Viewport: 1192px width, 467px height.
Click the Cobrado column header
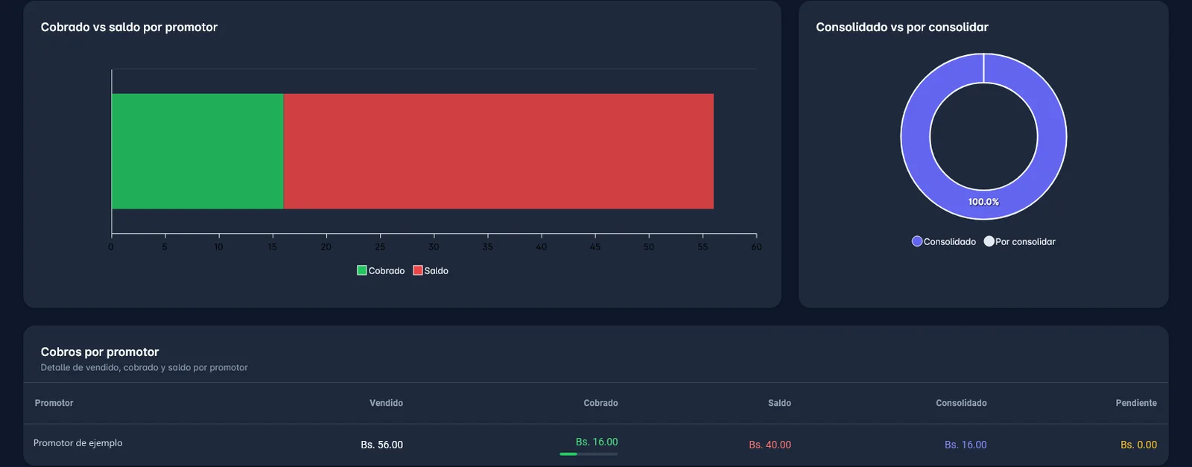pyautogui.click(x=600, y=403)
